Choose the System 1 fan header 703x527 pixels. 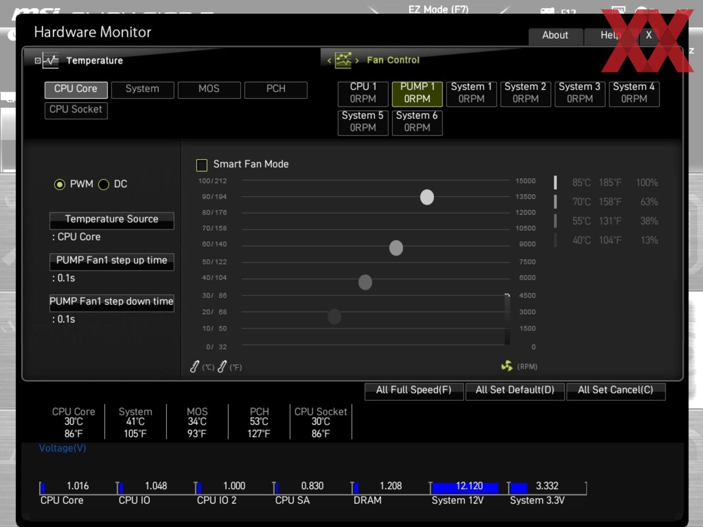471,94
